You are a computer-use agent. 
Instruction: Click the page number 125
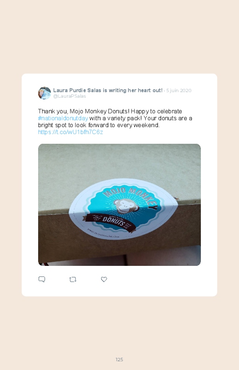pos(119,359)
